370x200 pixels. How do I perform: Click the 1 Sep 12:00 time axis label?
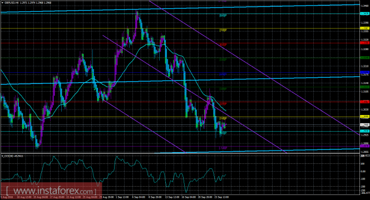click(x=123, y=197)
